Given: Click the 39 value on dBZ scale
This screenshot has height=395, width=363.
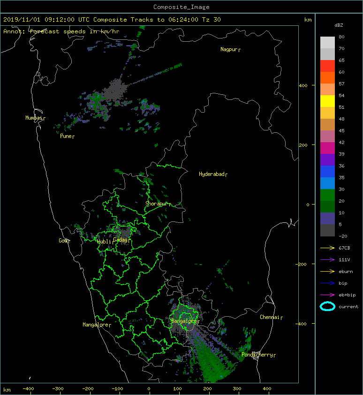Looking at the screenshot, I should [341, 154].
